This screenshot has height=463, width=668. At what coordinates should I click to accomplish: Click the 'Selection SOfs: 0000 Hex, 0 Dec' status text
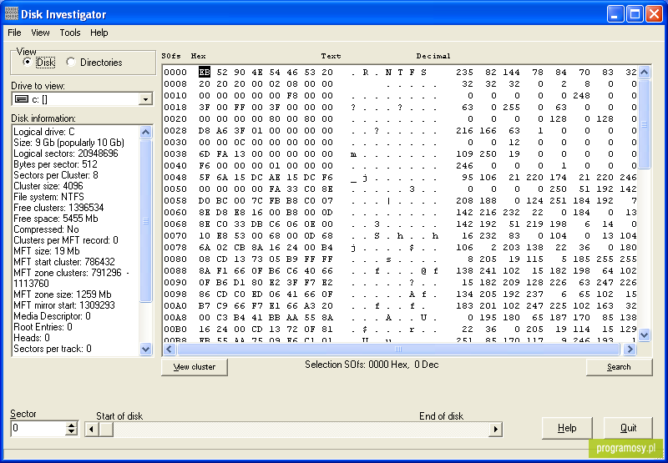point(372,365)
